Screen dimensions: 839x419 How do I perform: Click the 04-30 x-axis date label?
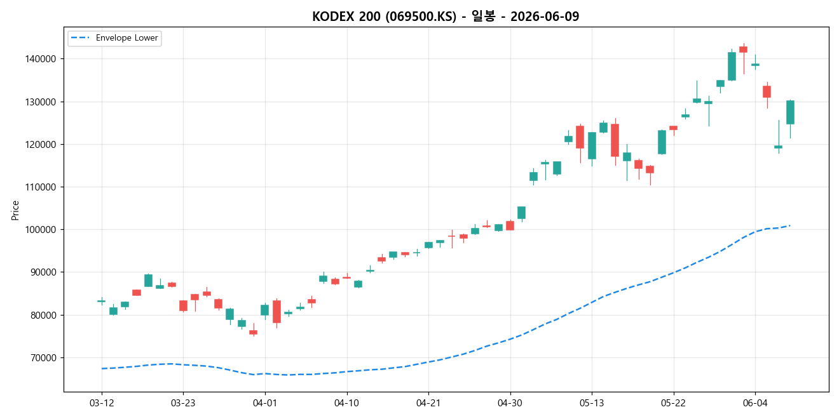pyautogui.click(x=510, y=402)
